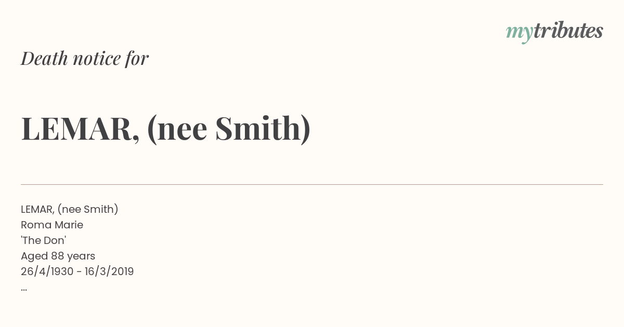Click the word 'LEMAR,' in the title
The width and height of the screenshot is (624, 327).
[81, 128]
